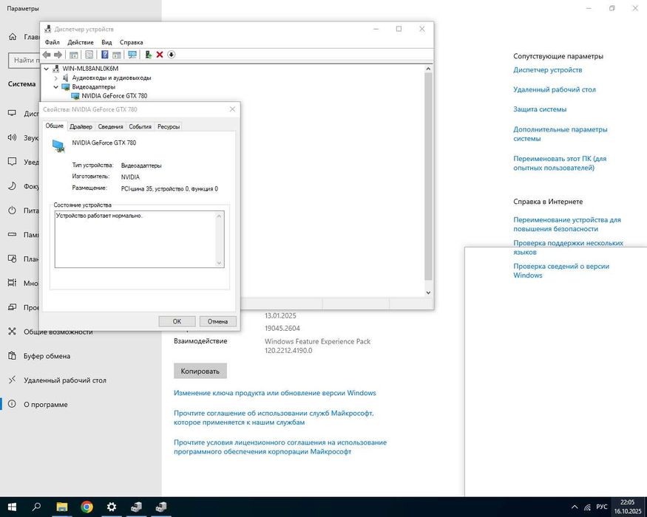Open the clock showing 22:05
This screenshot has width=647, height=517.
point(628,507)
